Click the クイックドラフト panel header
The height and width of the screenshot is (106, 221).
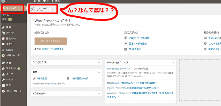tap(66, 62)
